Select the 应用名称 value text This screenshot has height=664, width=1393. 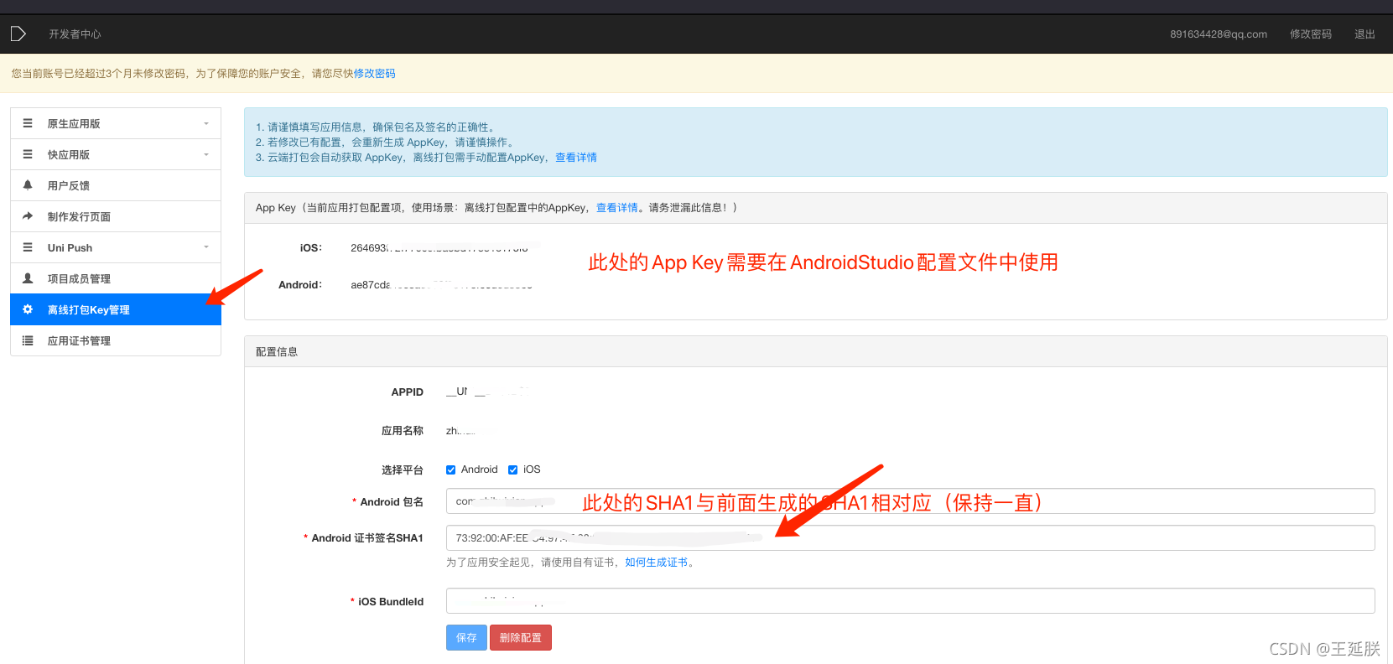460,431
